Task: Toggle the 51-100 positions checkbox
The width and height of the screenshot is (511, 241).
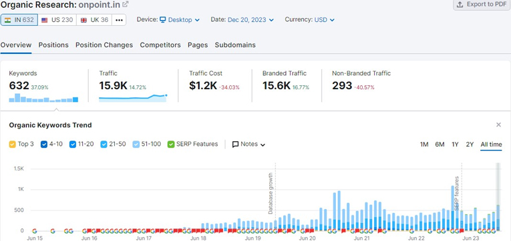Action: [136, 144]
